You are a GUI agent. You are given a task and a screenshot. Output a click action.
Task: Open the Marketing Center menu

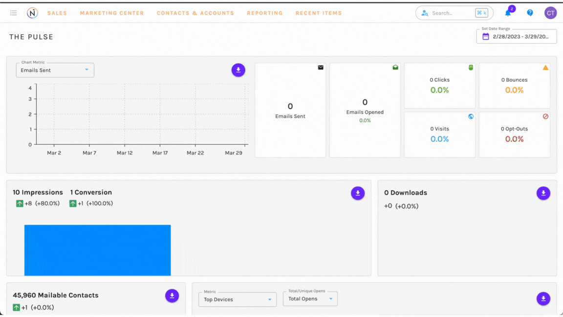tap(111, 13)
